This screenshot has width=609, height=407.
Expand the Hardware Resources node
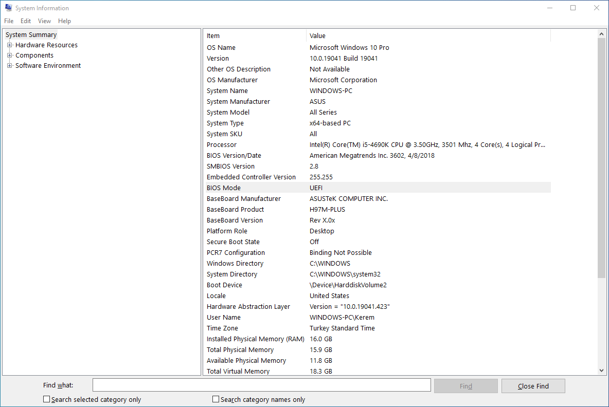pos(10,45)
